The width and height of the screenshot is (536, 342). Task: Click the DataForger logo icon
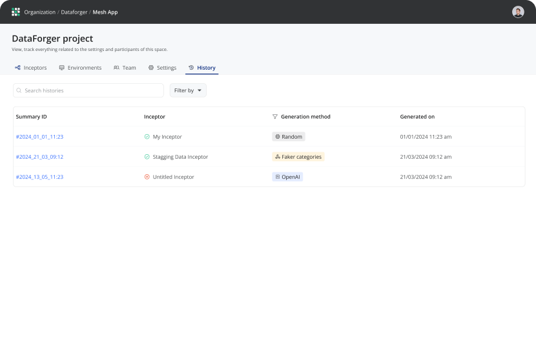tap(16, 12)
